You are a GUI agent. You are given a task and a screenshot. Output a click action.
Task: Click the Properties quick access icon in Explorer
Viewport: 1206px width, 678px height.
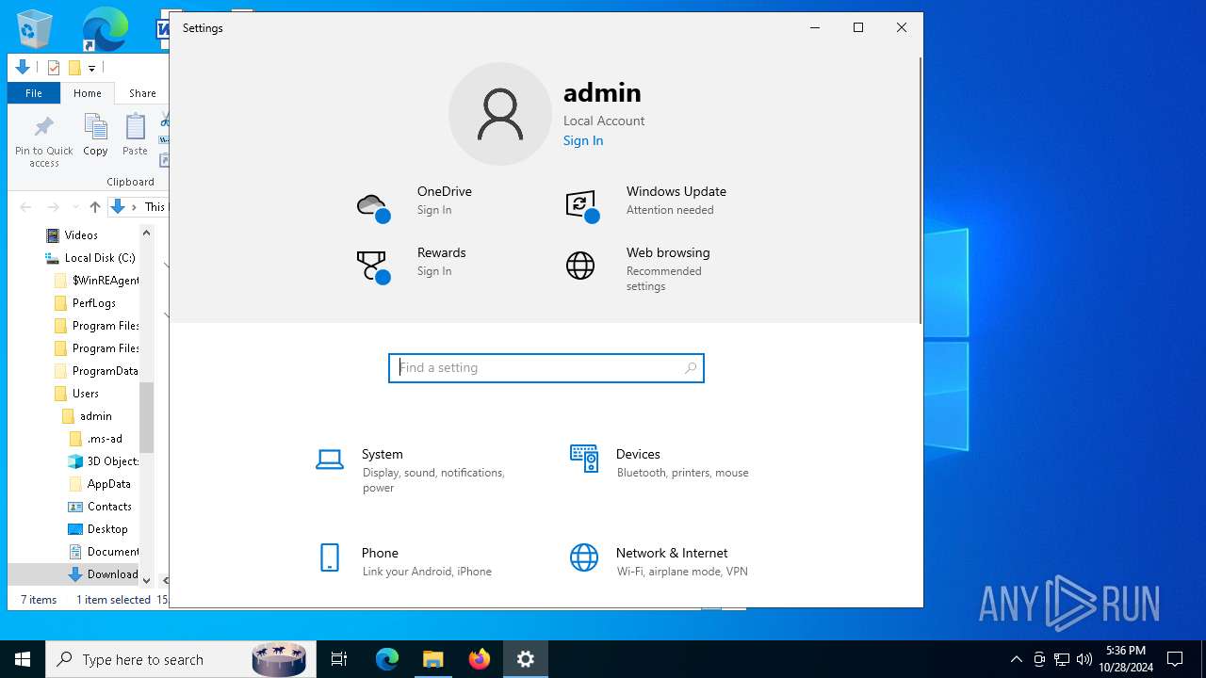[x=54, y=68]
